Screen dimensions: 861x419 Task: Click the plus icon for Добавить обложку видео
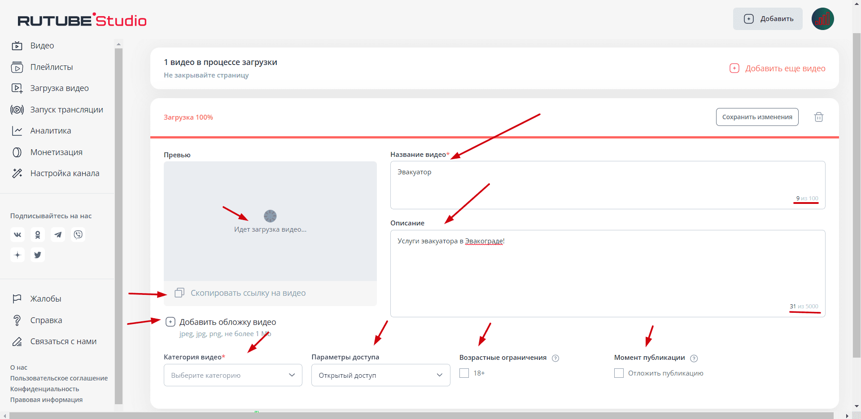point(170,322)
